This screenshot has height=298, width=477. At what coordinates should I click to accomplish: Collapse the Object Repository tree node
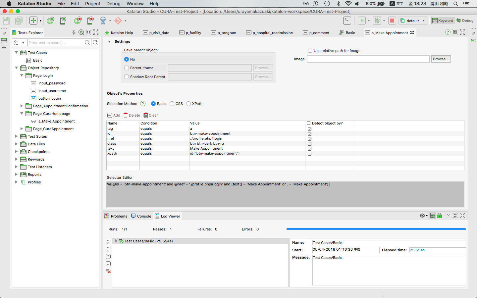click(x=17, y=68)
